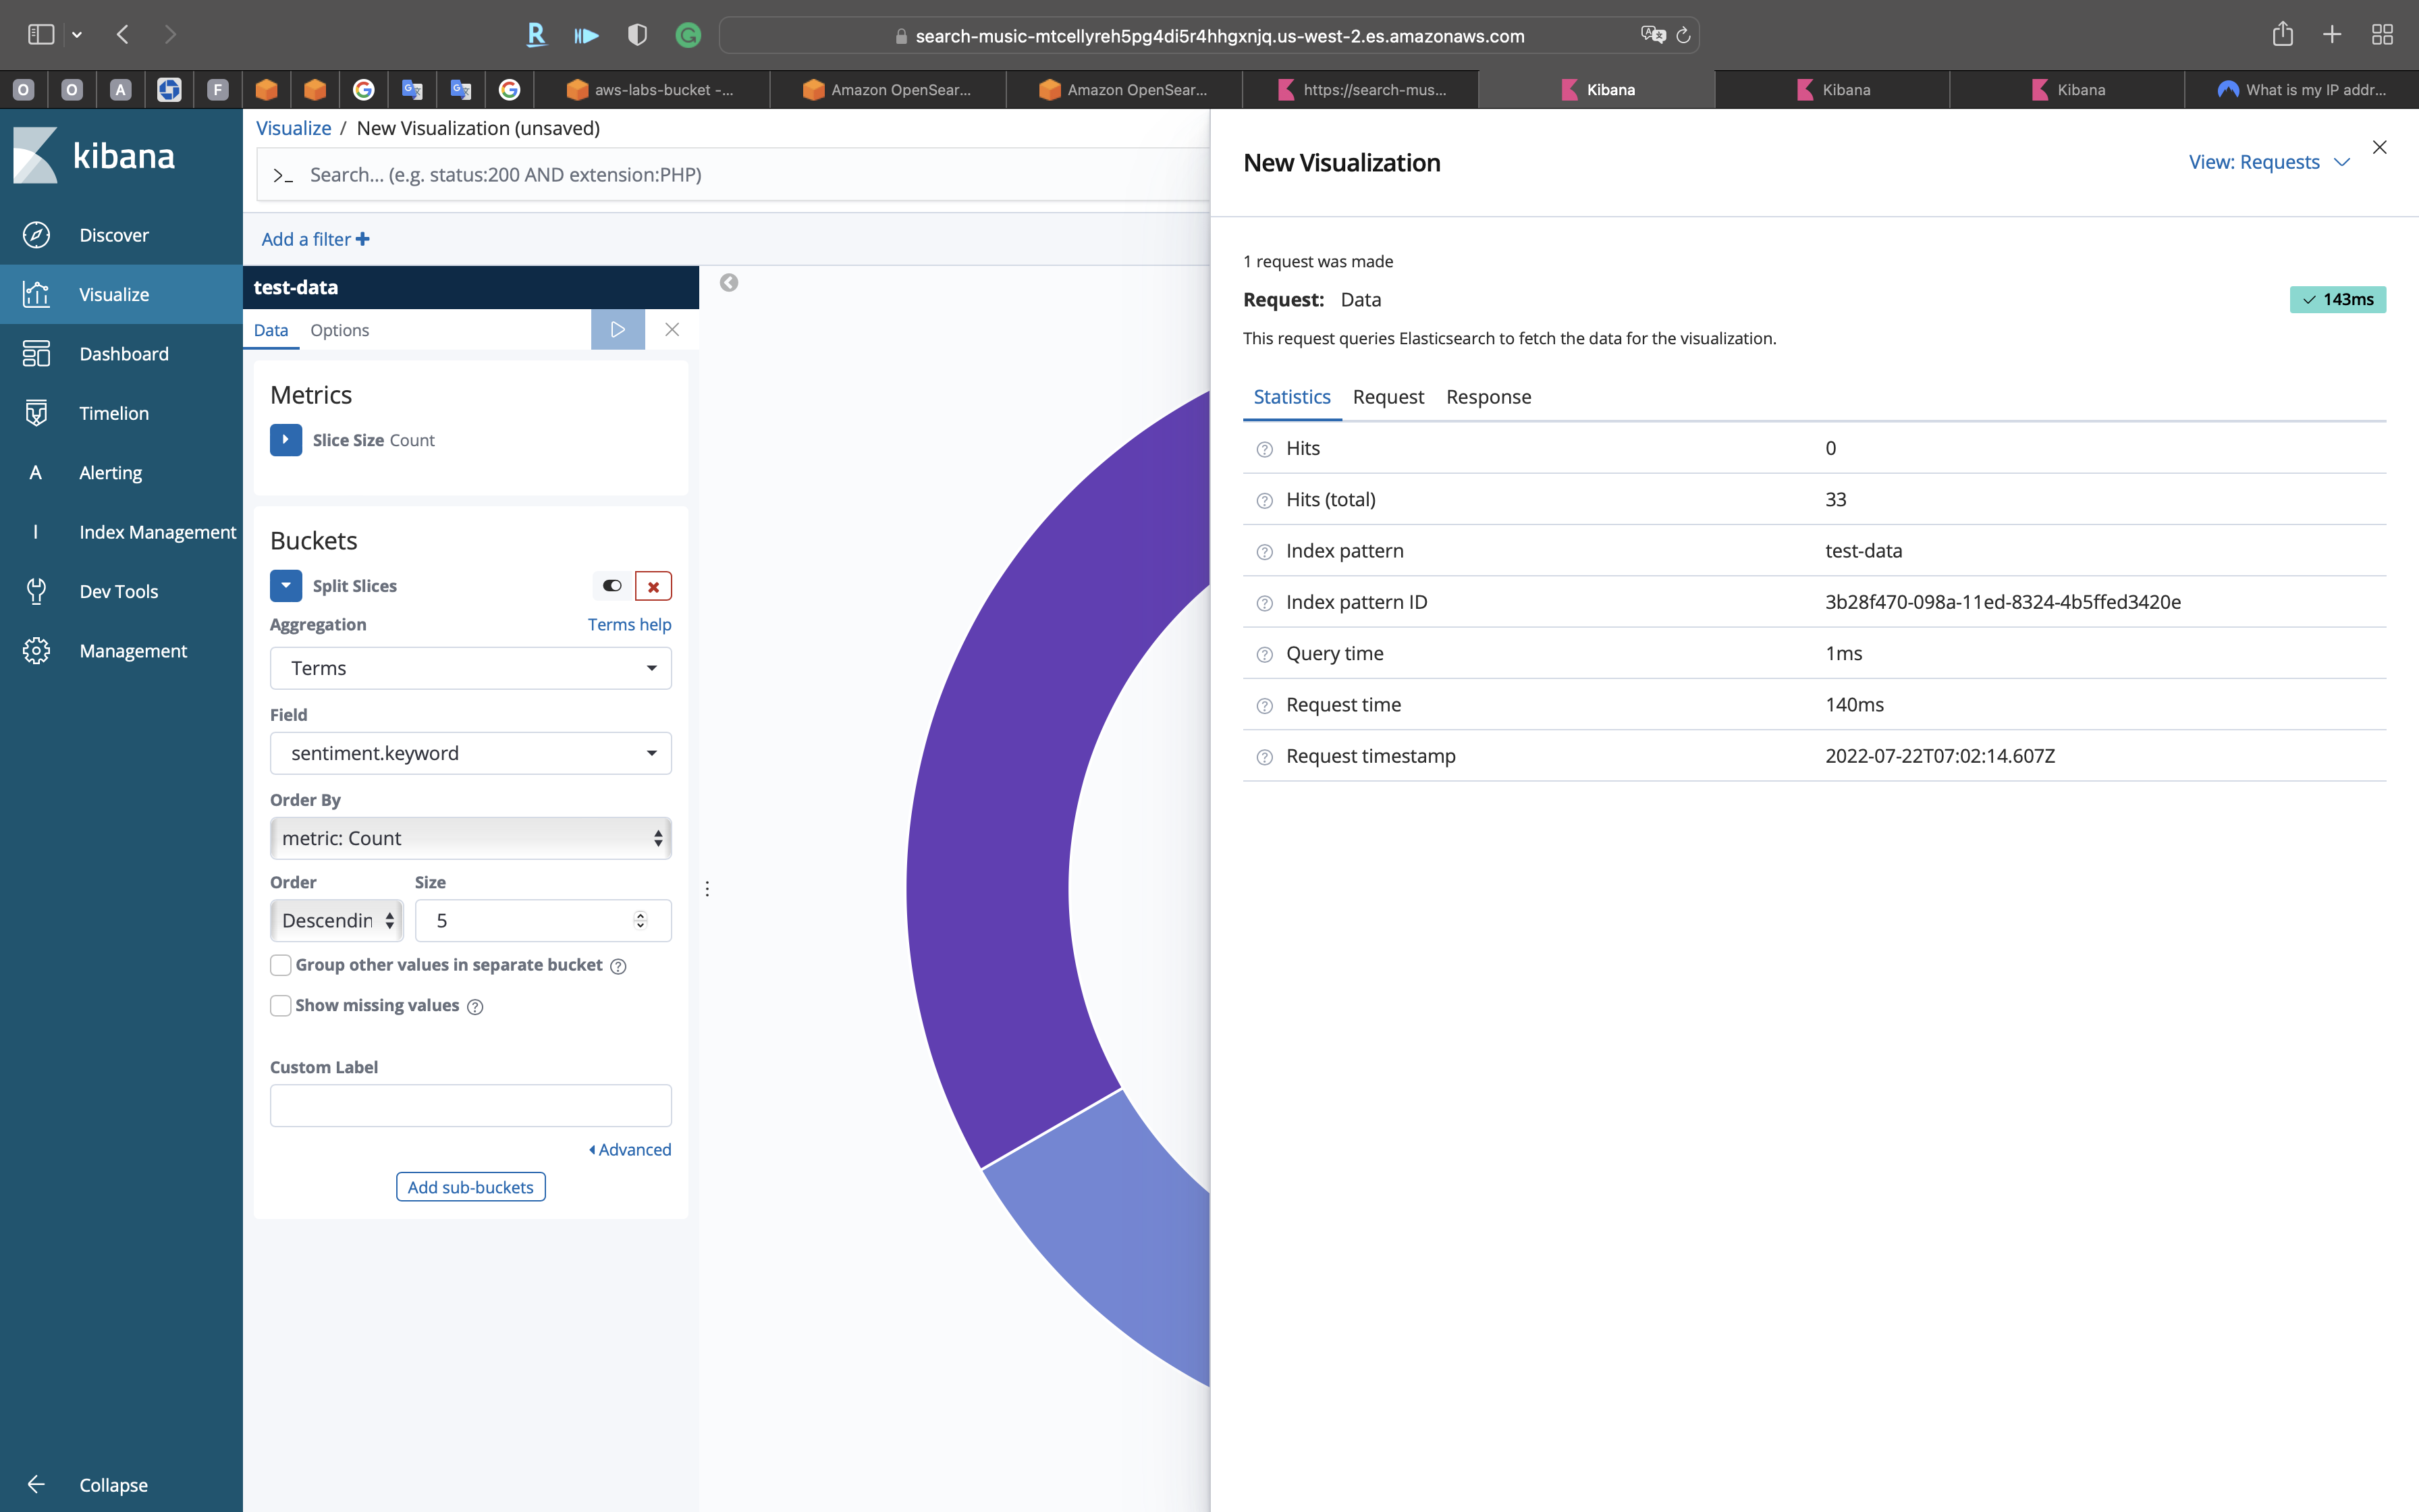This screenshot has width=2419, height=1512.
Task: Open Dashboard from the sidebar icon
Action: pyautogui.click(x=36, y=354)
